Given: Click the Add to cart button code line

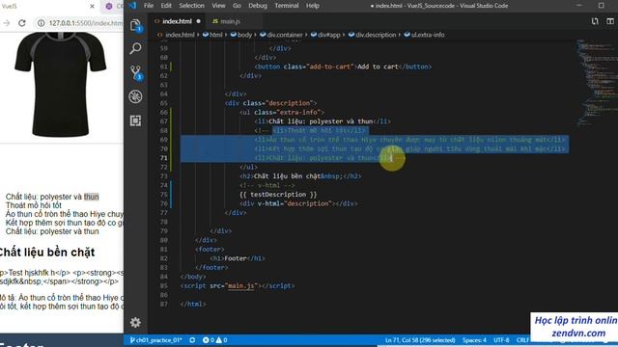Looking at the screenshot, I should pos(343,67).
